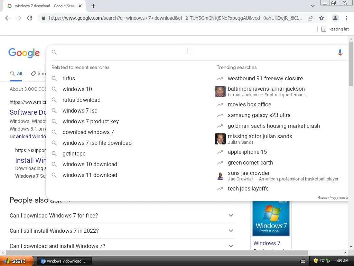Screen dimensions: 354x266
Task: Click Jae Crowder's photo thumbnail
Action: 220,176
